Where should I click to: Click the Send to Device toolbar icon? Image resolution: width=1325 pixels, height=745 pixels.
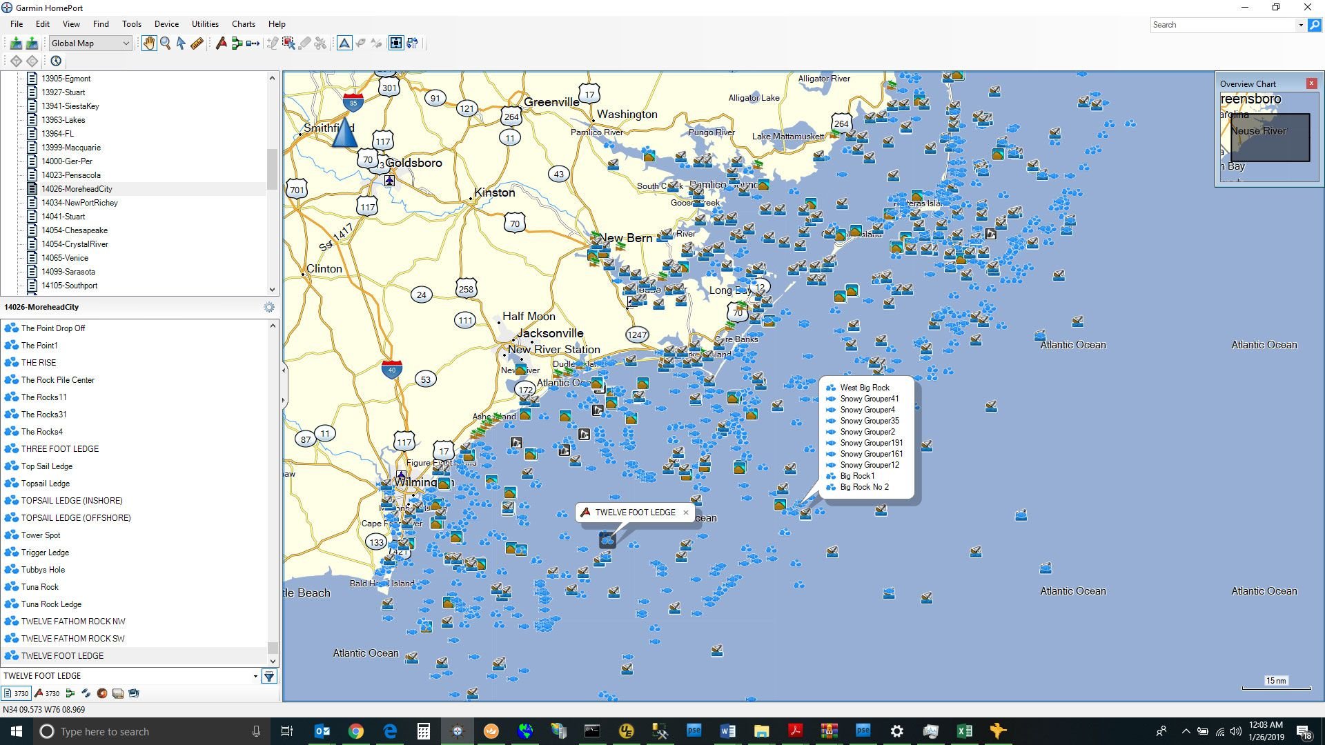pos(32,43)
